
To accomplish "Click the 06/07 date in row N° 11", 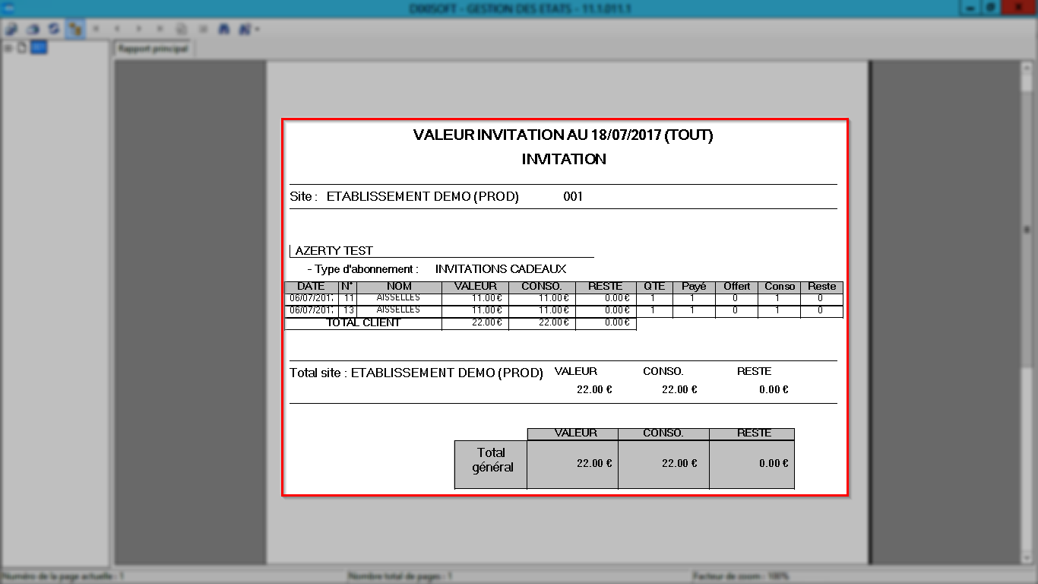I will pos(312,299).
